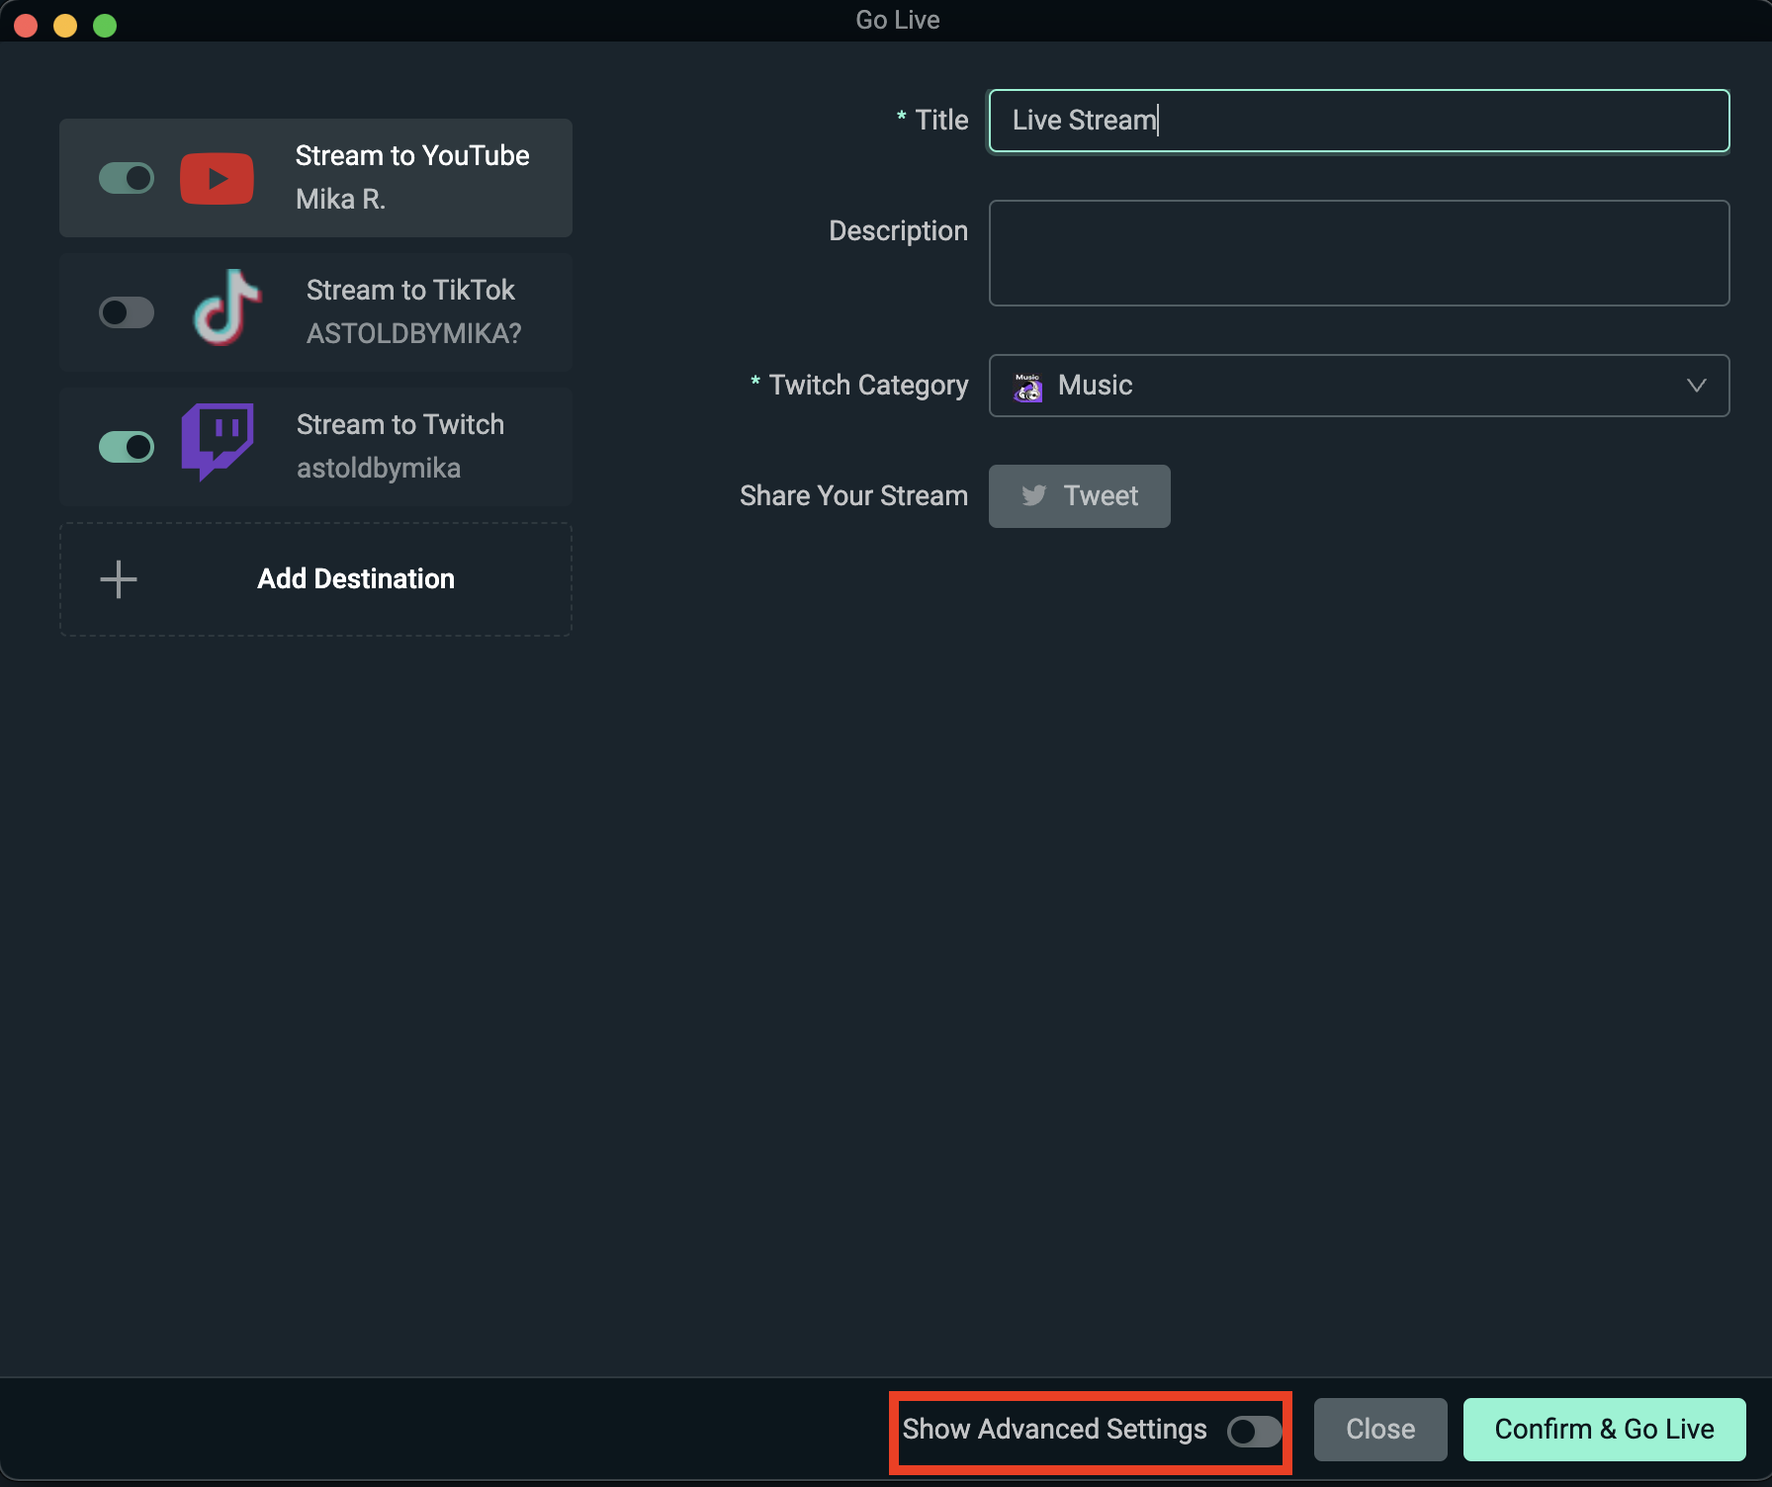This screenshot has height=1487, width=1772.
Task: Disable the Stream to Twitch toggle
Action: 126,446
